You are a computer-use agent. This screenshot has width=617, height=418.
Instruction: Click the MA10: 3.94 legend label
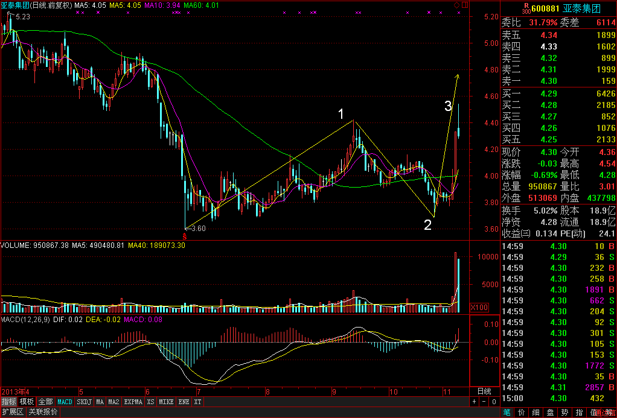pyautogui.click(x=162, y=5)
